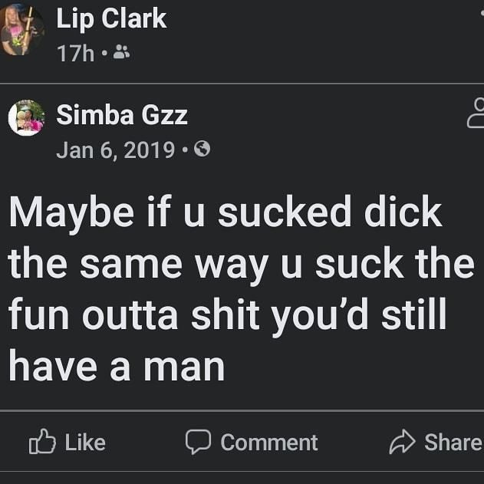Open the Jan 6, 2019 post date
484x484 pixels.
[116, 150]
